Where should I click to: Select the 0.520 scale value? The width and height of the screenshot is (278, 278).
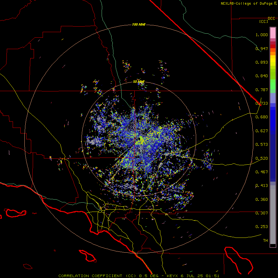(262, 158)
